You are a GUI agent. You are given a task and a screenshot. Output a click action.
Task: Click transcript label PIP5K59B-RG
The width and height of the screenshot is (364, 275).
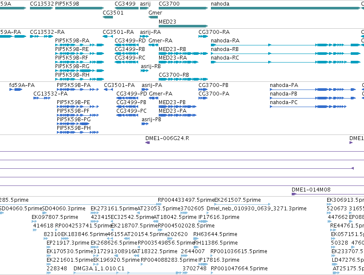click(x=72, y=66)
